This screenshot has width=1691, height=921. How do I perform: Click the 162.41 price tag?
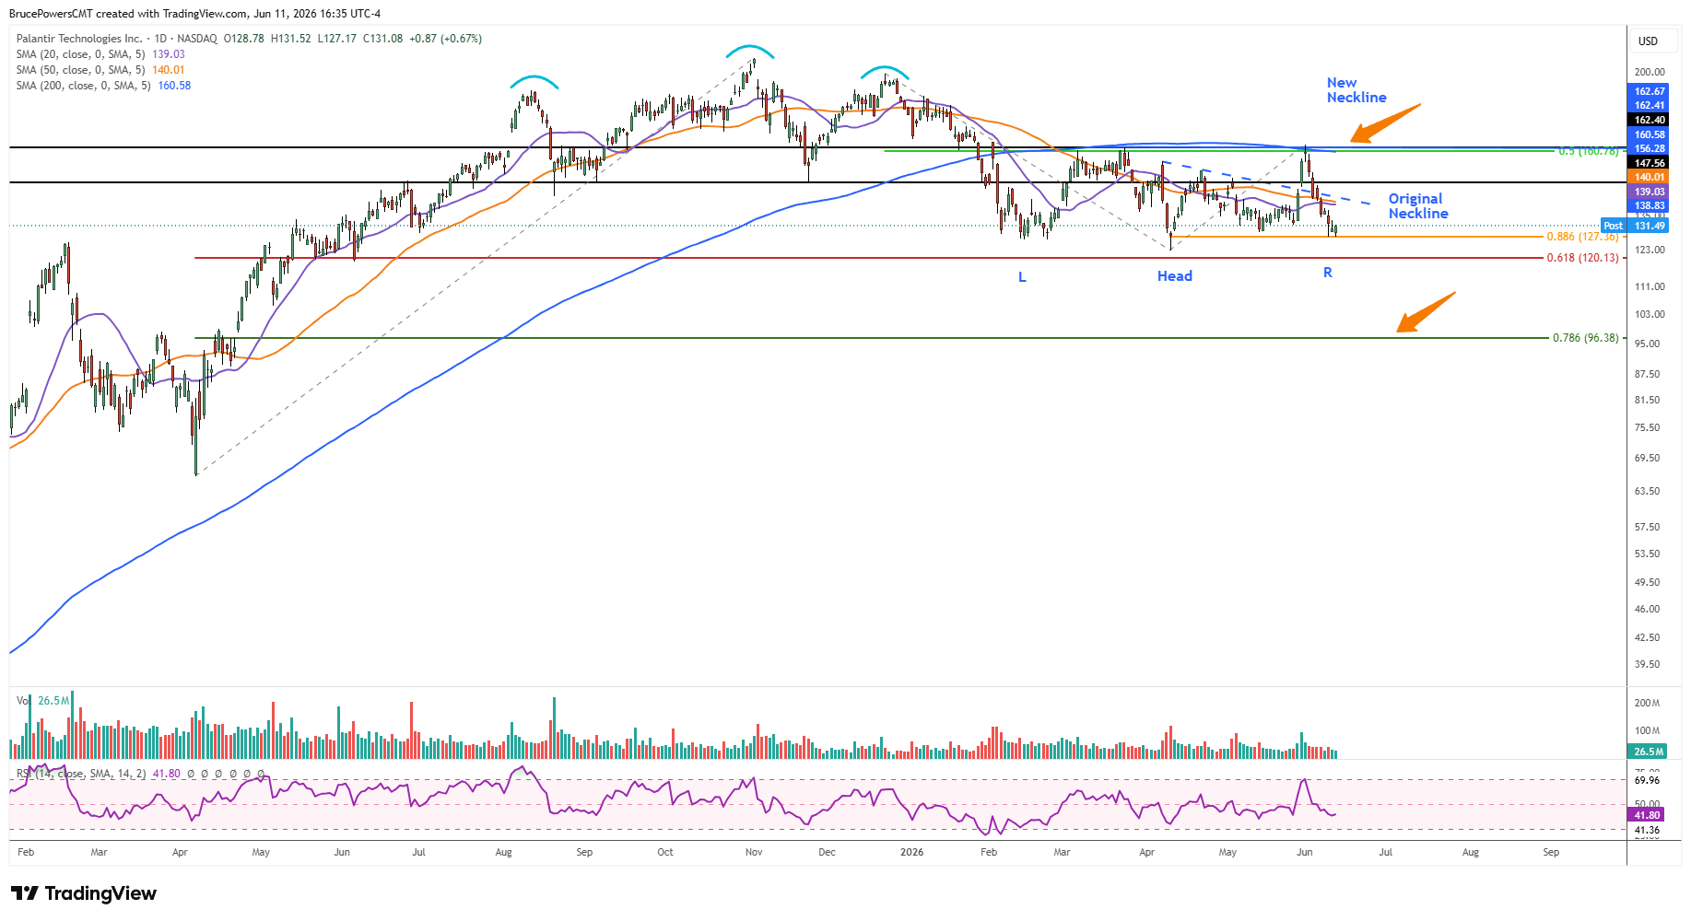pos(1650,105)
